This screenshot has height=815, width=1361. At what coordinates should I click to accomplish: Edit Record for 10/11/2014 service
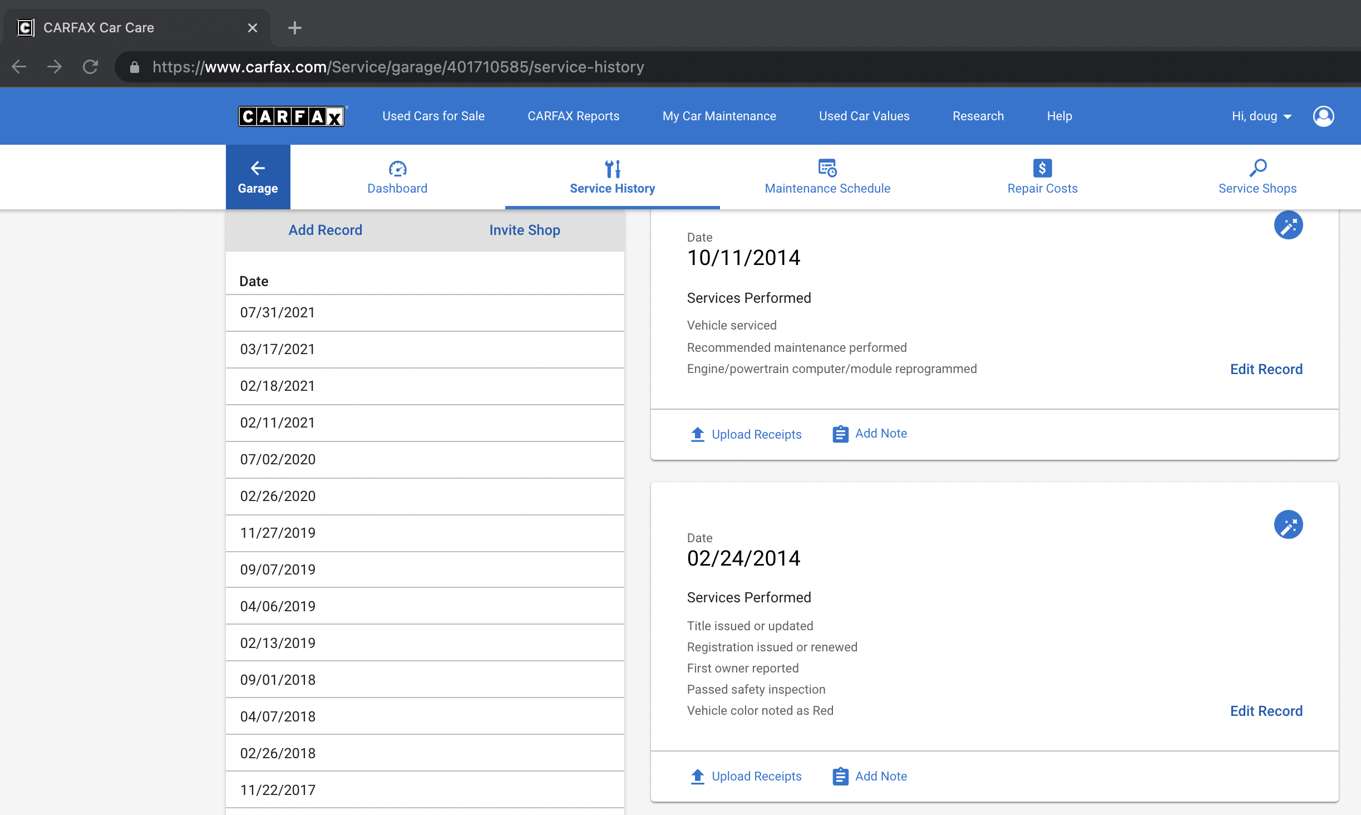(x=1266, y=369)
